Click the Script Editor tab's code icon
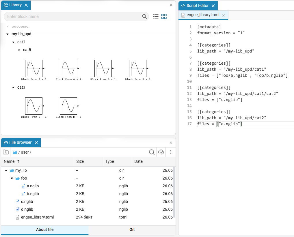 tap(183, 6)
